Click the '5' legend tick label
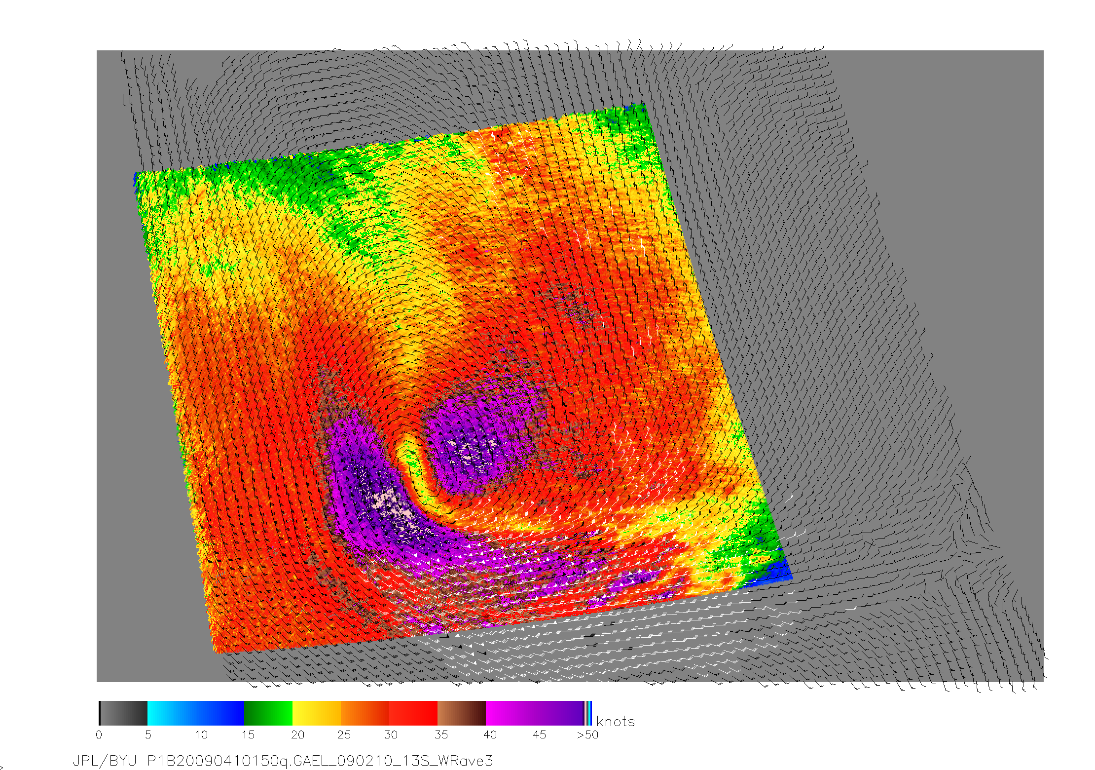The image size is (1095, 770). tap(148, 735)
